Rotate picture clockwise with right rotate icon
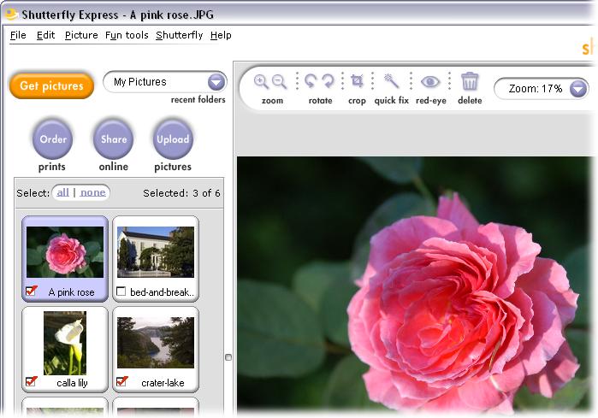 [x=328, y=81]
